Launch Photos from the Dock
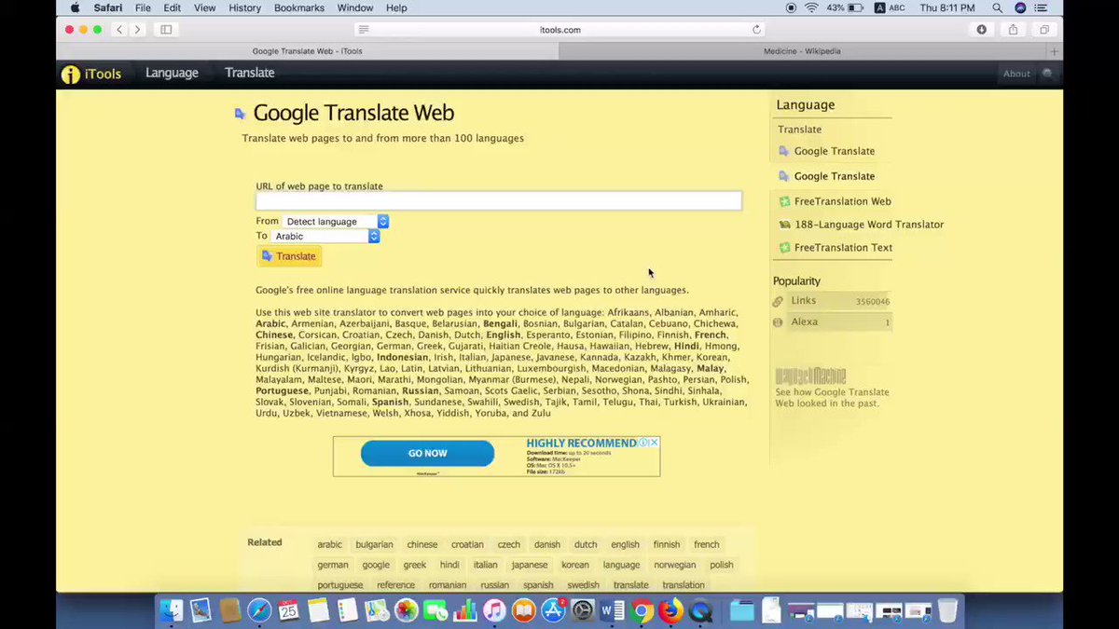The image size is (1119, 629). [x=407, y=610]
